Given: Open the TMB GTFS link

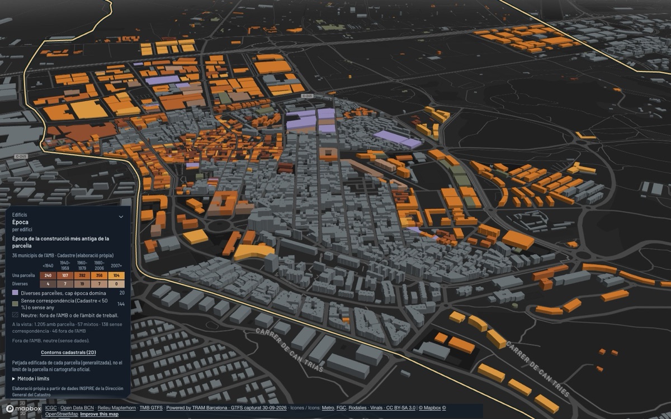Looking at the screenshot, I should pyautogui.click(x=150, y=408).
